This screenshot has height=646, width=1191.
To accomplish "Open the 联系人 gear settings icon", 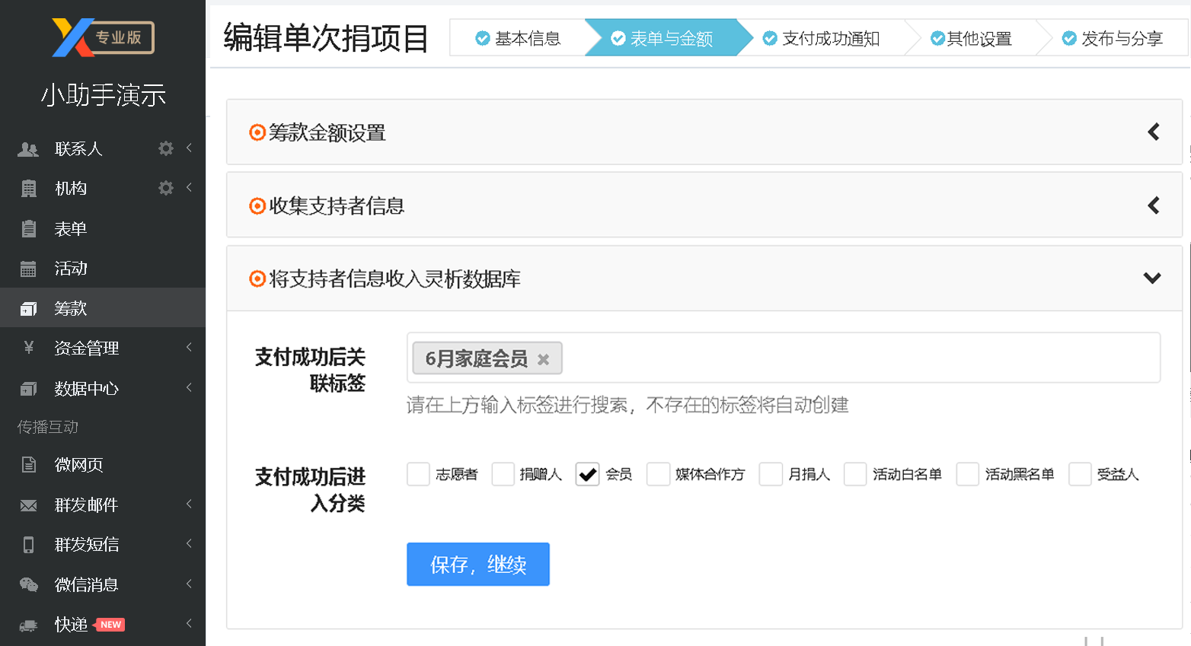I will (166, 148).
